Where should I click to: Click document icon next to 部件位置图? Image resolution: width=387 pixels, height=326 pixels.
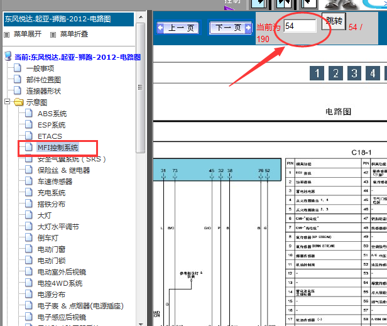(18, 79)
